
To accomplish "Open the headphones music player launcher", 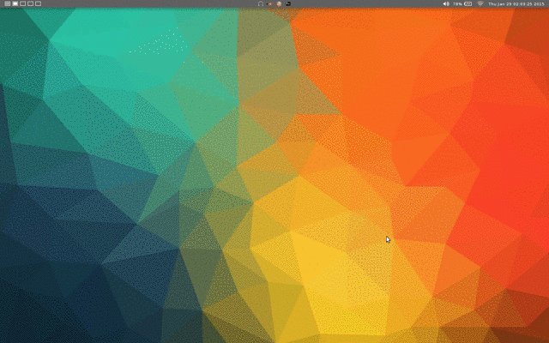I will [261, 3].
